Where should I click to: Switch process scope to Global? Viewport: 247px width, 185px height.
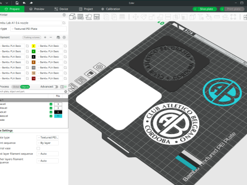point(16,87)
